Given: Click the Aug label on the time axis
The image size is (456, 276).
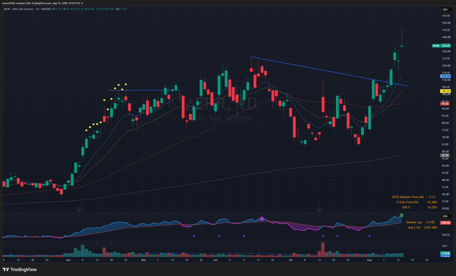Looking at the screenshot, I should click(x=369, y=260).
